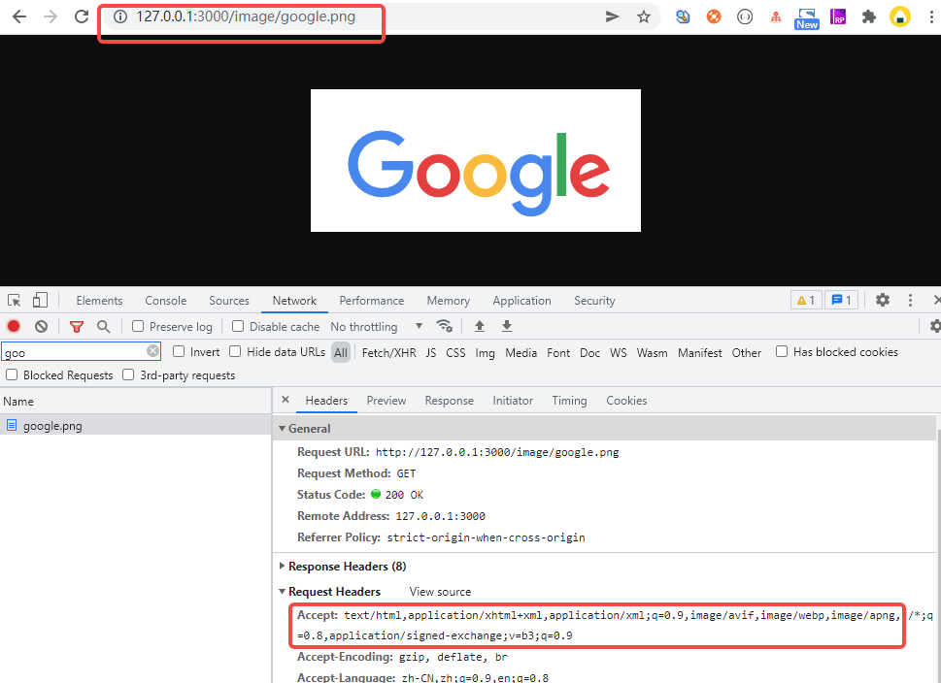Reload the page with the refresh icon
This screenshot has width=941, height=683.
click(82, 16)
